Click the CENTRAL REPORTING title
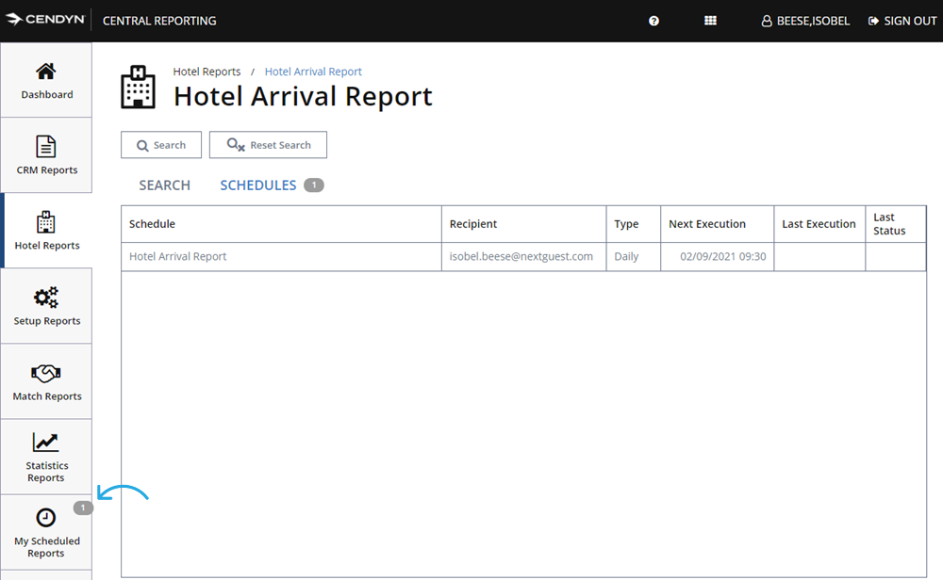This screenshot has height=580, width=943. 159,21
